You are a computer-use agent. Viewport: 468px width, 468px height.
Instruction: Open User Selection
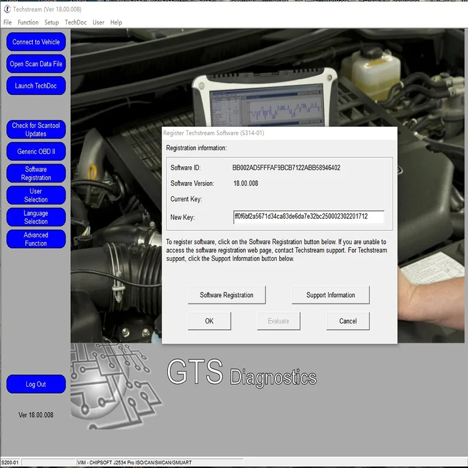[x=36, y=195]
